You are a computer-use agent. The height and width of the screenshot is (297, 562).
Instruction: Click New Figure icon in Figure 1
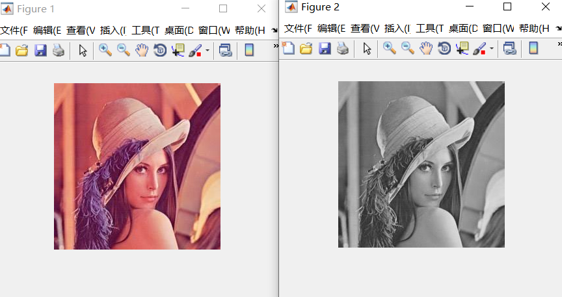[x=5, y=50]
